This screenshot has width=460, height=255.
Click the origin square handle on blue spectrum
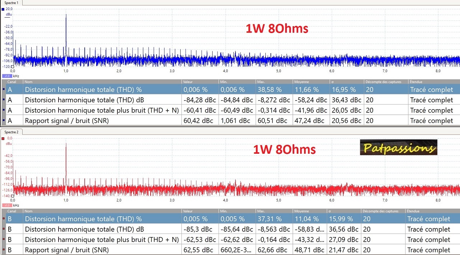13,67
